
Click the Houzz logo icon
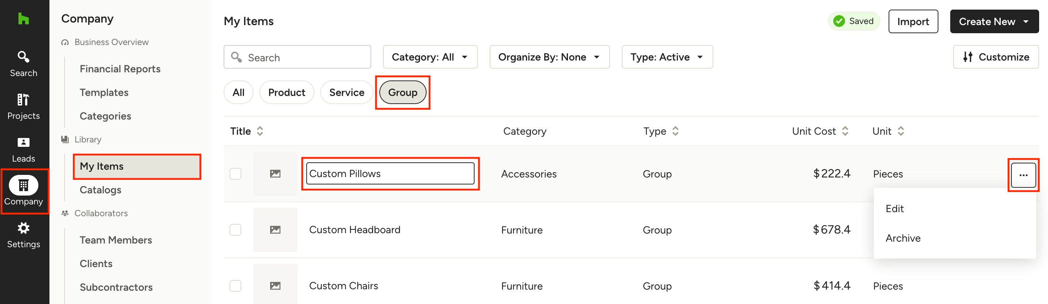tap(24, 19)
